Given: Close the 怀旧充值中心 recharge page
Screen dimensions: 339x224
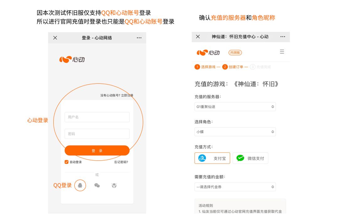Looking at the screenshot, I should 198,36.
